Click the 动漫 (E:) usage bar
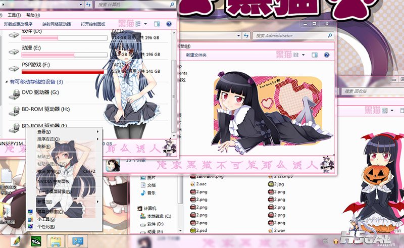 65,55
